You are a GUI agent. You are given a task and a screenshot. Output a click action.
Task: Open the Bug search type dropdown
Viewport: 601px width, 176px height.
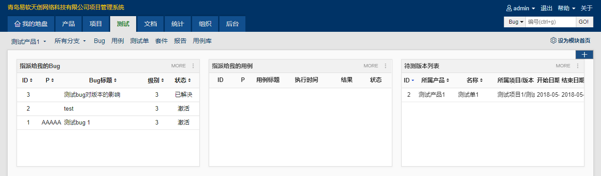[515, 22]
